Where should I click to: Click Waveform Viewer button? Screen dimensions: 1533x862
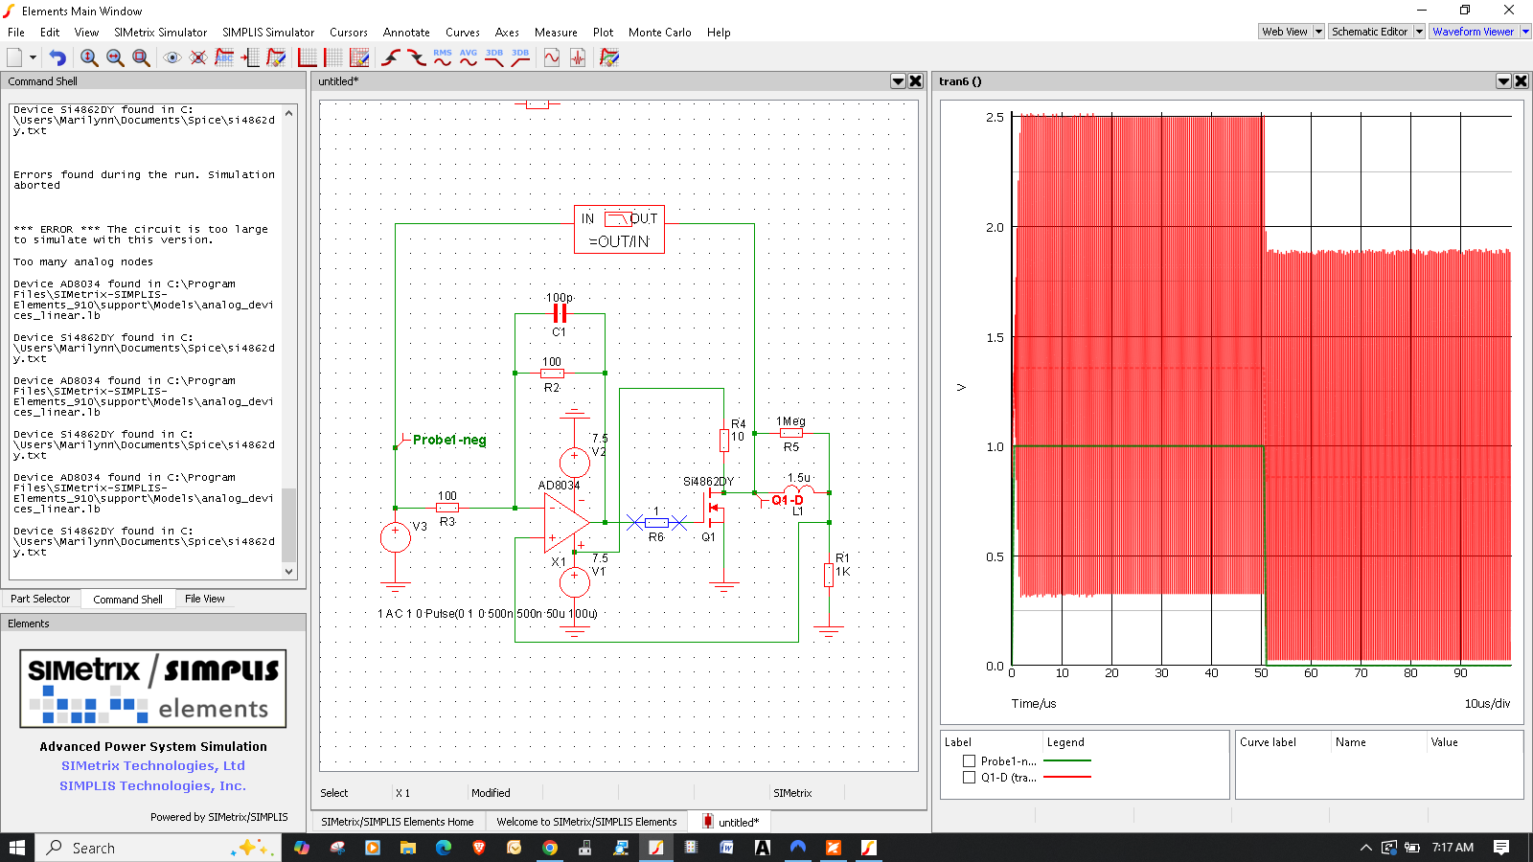1474,32
